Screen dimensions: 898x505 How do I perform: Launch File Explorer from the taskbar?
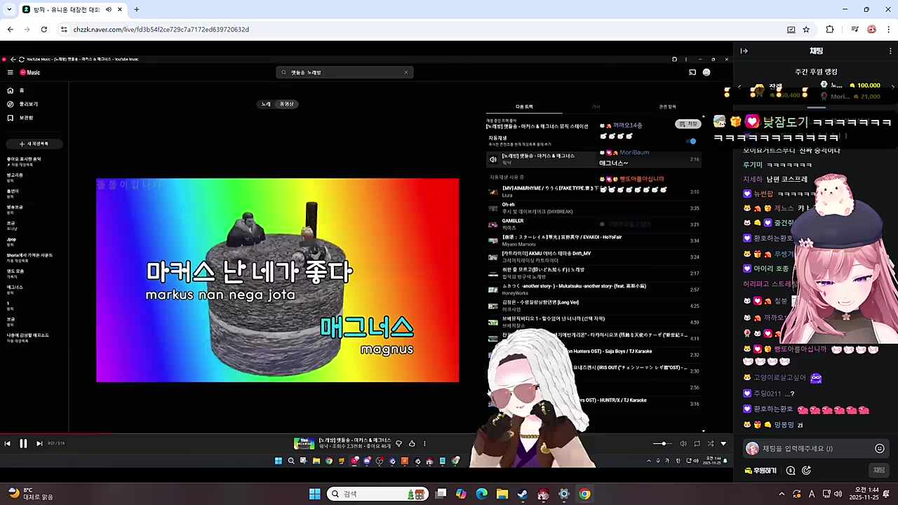tap(502, 494)
